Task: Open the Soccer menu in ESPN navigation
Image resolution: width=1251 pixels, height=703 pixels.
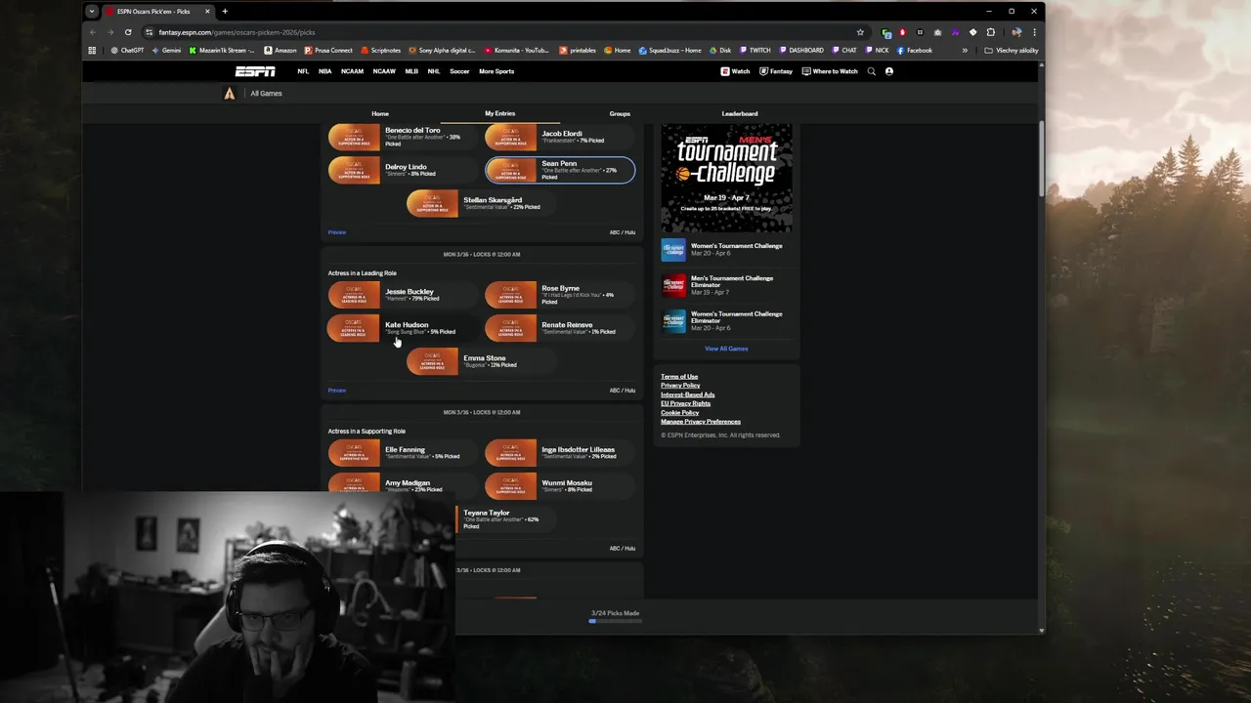Action: pos(459,71)
